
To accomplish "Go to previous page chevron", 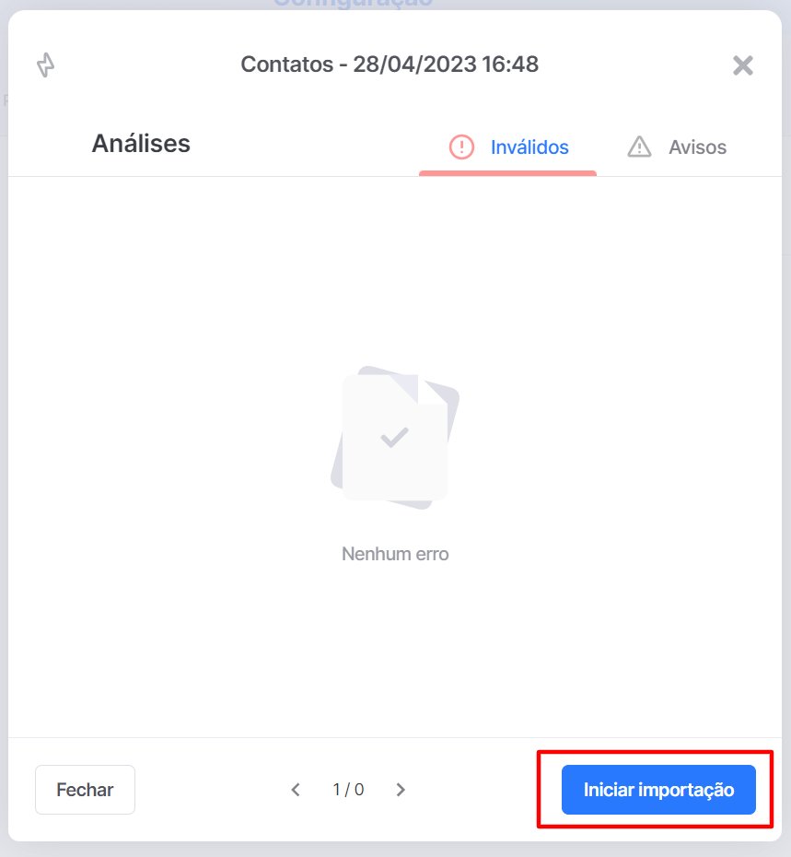I will click(296, 789).
